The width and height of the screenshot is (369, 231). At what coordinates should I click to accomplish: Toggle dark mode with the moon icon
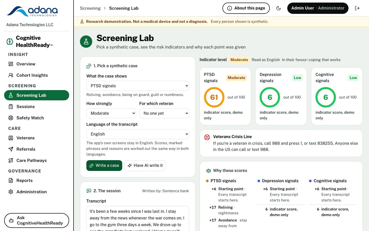tap(279, 8)
